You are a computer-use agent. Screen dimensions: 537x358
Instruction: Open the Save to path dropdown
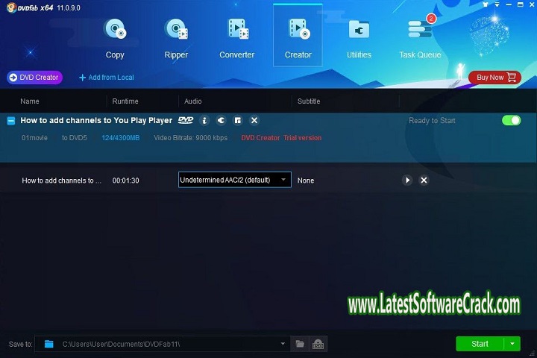point(283,344)
